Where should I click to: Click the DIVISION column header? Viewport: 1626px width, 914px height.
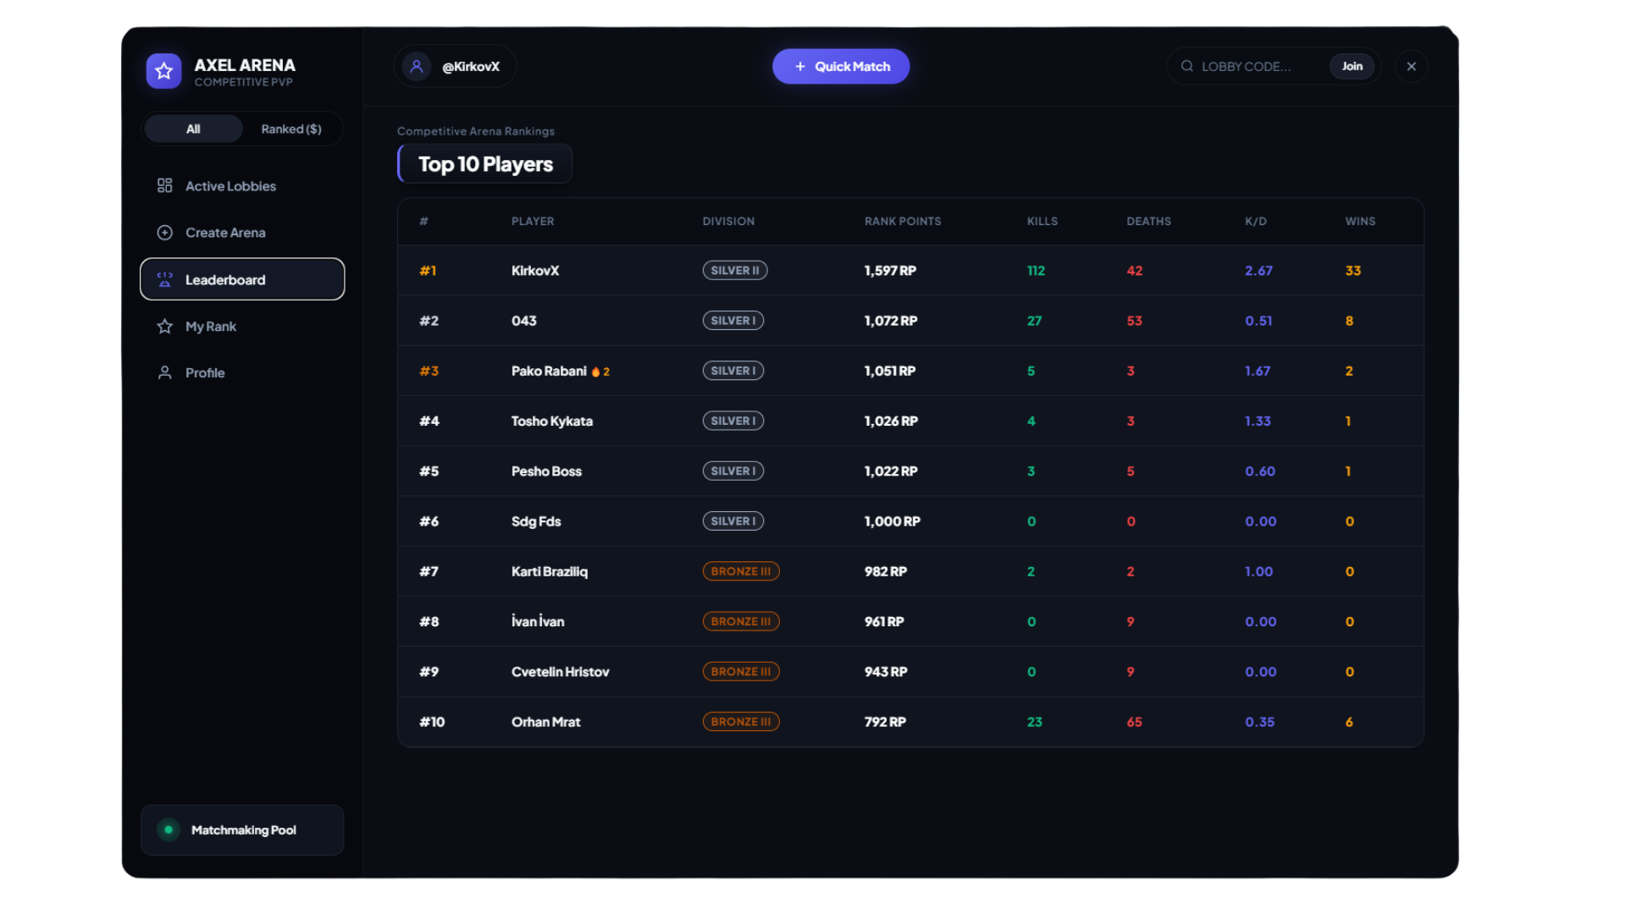(x=728, y=221)
